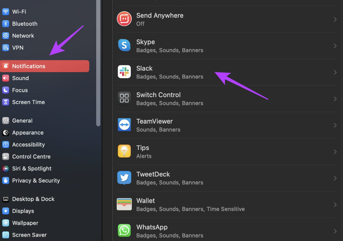343x241 pixels.
Task: Expand Slack notification settings chevron
Action: 335,72
